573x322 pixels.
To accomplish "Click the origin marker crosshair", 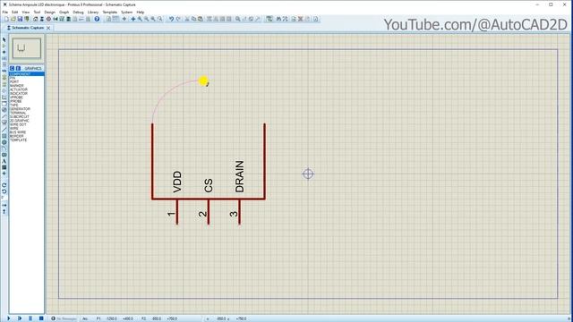I will (308, 174).
